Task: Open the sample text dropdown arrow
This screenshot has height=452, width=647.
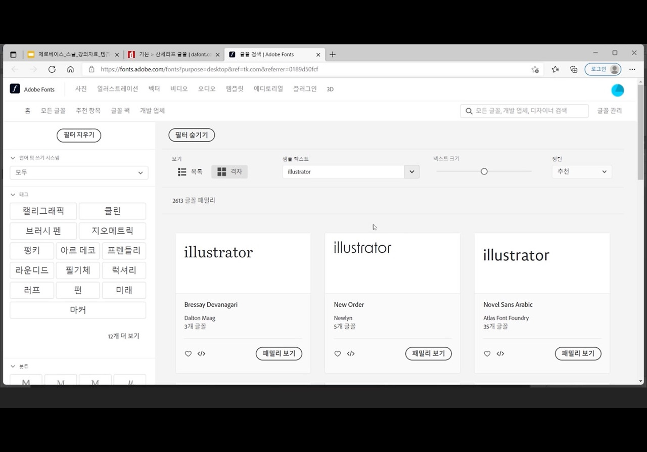Action: (x=411, y=172)
